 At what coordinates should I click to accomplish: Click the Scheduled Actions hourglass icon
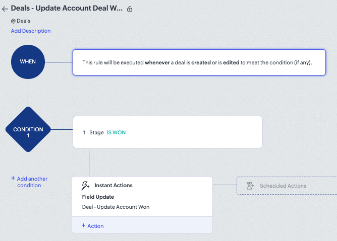pyautogui.click(x=250, y=186)
